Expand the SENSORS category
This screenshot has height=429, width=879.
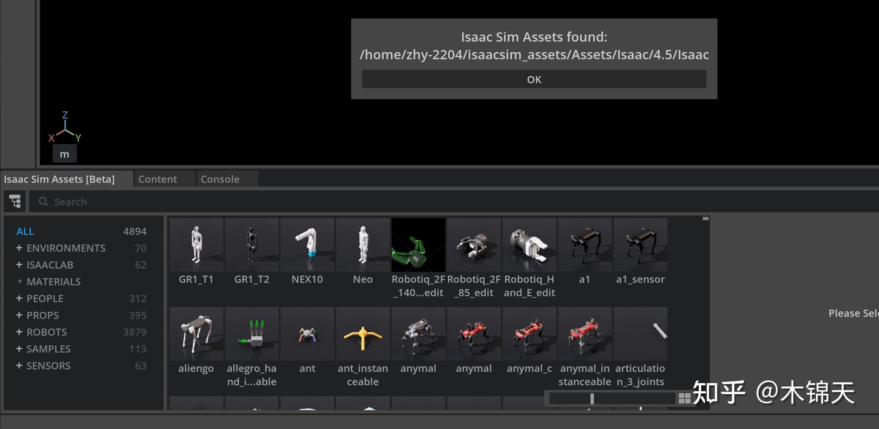pyautogui.click(x=19, y=366)
